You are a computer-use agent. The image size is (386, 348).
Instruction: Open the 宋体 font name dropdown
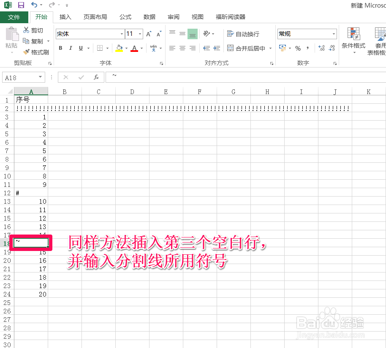(x=122, y=33)
